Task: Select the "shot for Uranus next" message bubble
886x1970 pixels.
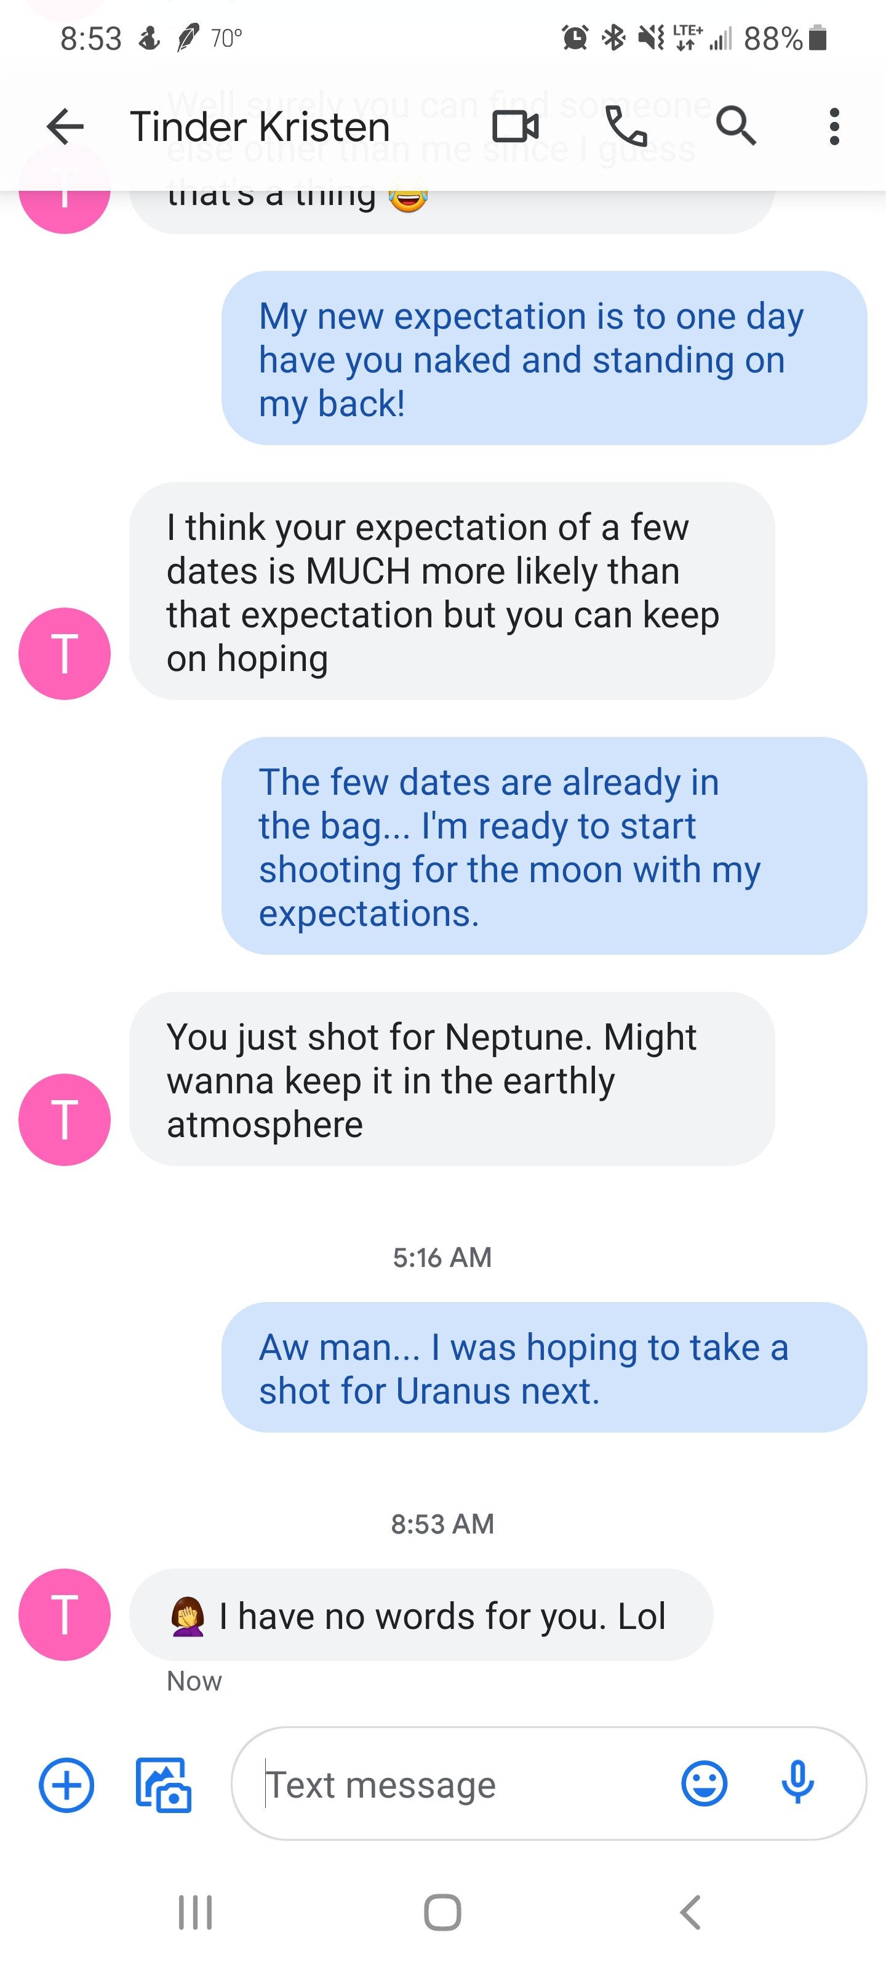Action: (543, 1367)
